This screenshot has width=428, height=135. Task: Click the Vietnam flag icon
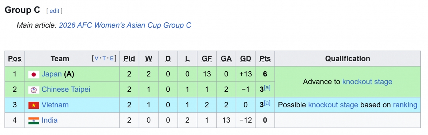pyautogui.click(x=34, y=105)
